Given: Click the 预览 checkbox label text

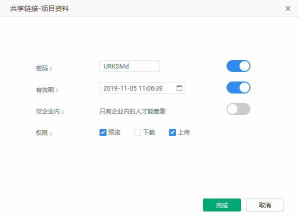Looking at the screenshot, I should [114, 132].
